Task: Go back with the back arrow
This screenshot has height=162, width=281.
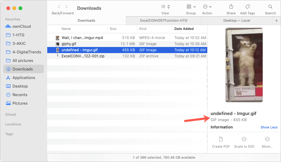Action: 59,6
